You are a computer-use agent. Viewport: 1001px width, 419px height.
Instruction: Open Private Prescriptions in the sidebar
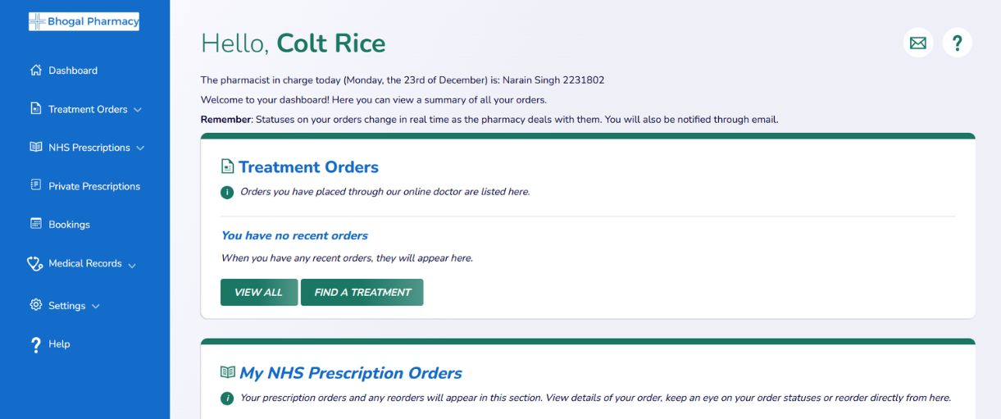click(x=93, y=186)
